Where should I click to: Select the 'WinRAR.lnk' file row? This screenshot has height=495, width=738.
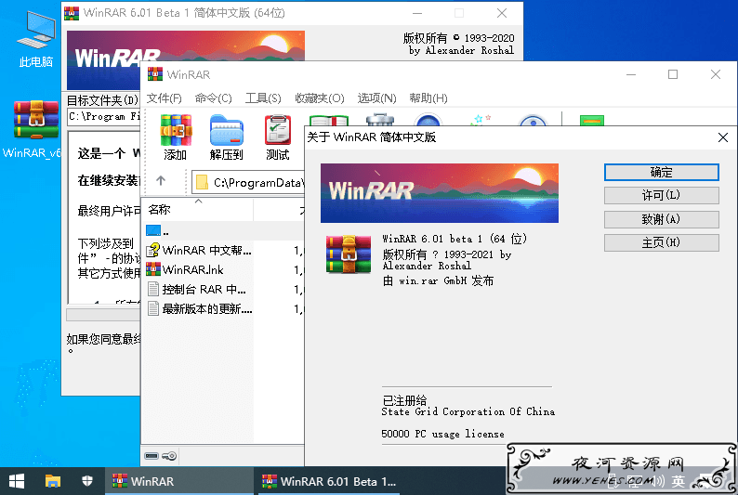pos(223,269)
